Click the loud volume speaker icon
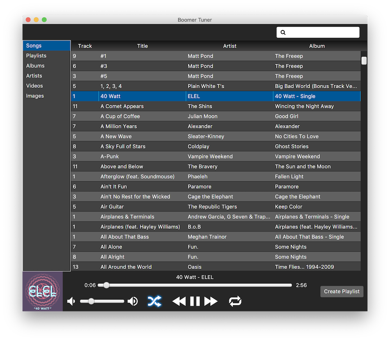The height and width of the screenshot is (341, 390). tap(133, 301)
